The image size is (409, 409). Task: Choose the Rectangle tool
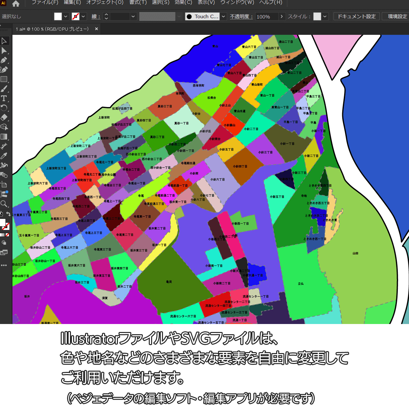click(x=4, y=79)
